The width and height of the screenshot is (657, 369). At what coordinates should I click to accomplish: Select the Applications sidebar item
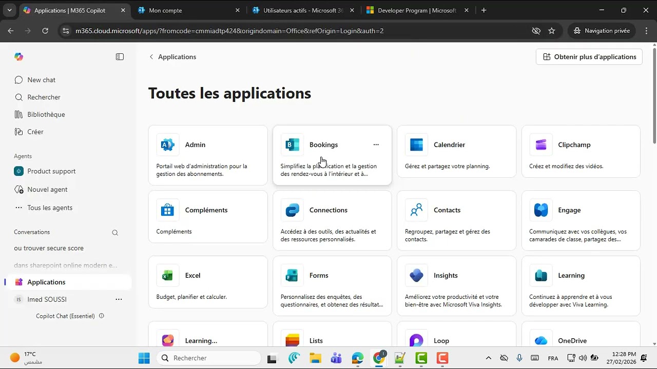pyautogui.click(x=68, y=282)
